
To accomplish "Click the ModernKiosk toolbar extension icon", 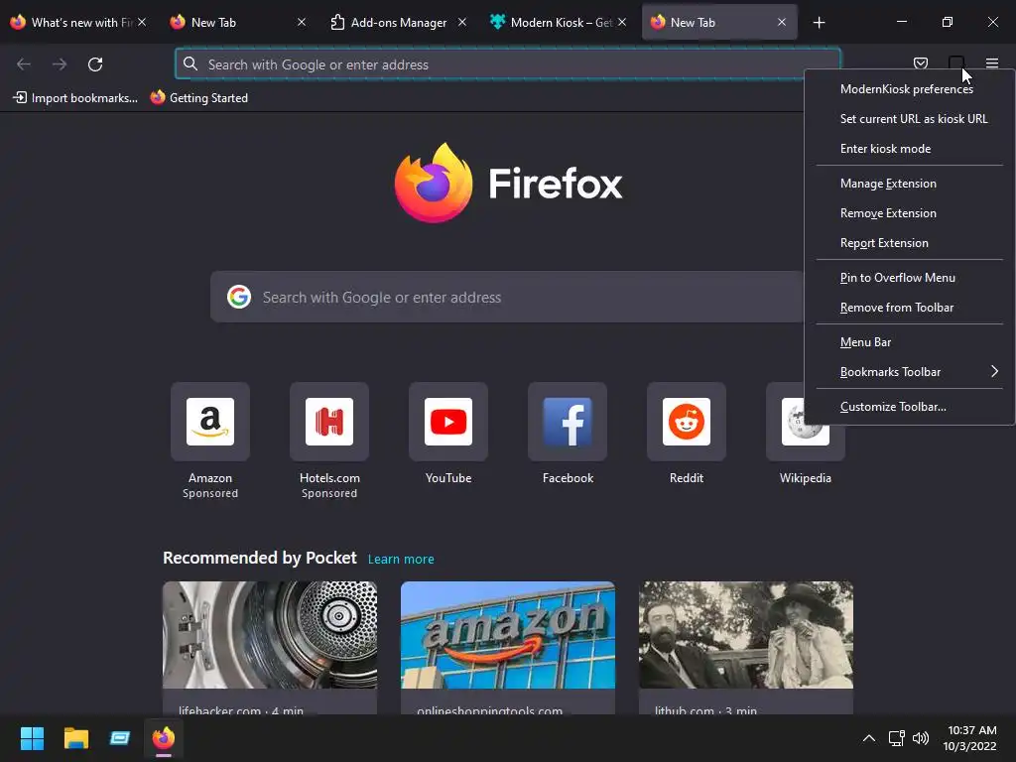I will (x=956, y=63).
